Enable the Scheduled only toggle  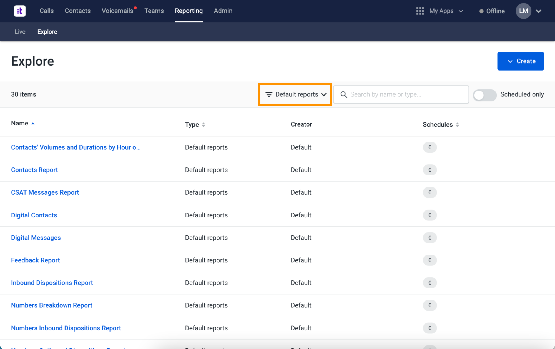pyautogui.click(x=484, y=95)
